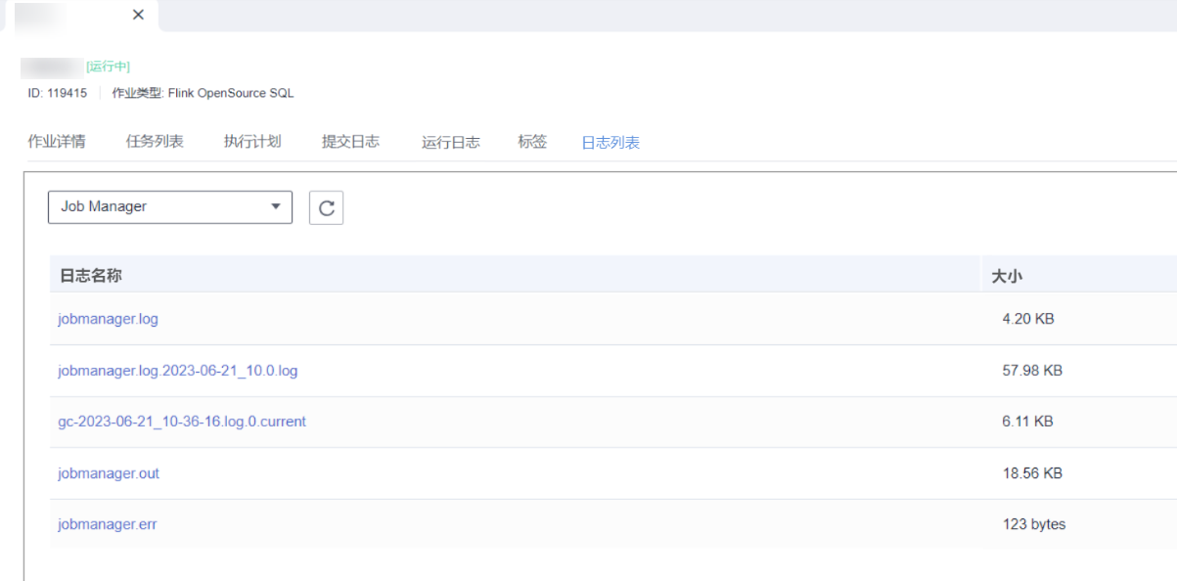The height and width of the screenshot is (581, 1177).
Task: Open gc-2023-06-21_10-36-16.log.0.current link
Action: [x=182, y=422]
